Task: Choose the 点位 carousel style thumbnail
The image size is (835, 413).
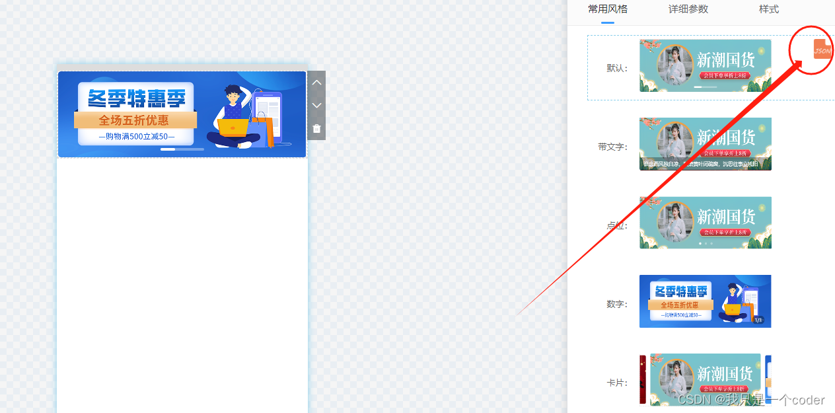Action: click(706, 223)
